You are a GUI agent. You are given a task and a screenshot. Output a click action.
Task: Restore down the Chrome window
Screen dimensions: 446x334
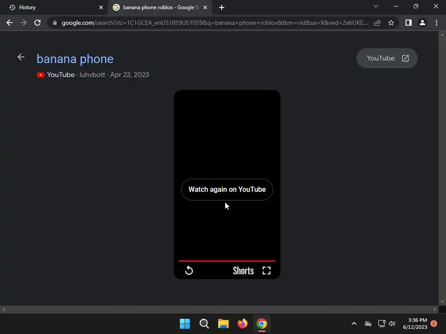click(416, 6)
